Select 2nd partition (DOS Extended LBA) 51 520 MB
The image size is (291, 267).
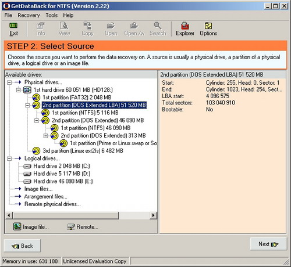coord(94,105)
